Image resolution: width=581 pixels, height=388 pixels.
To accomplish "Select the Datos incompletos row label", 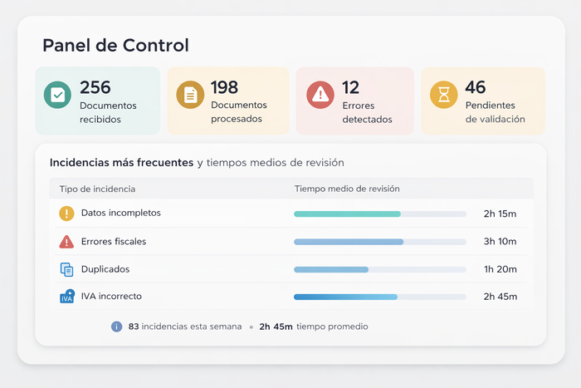I will coord(121,213).
